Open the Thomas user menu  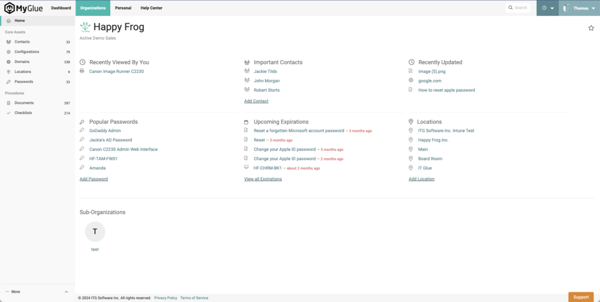tap(579, 8)
